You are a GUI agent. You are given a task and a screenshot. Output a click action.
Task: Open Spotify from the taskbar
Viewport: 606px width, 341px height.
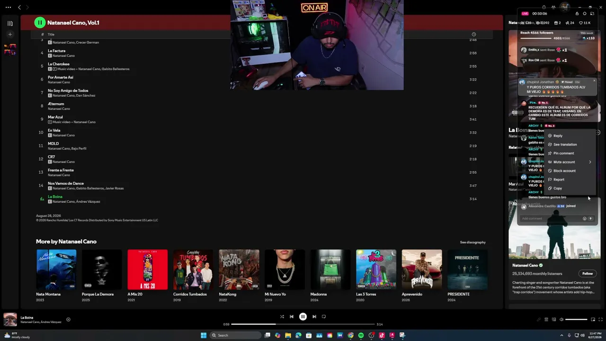361,335
